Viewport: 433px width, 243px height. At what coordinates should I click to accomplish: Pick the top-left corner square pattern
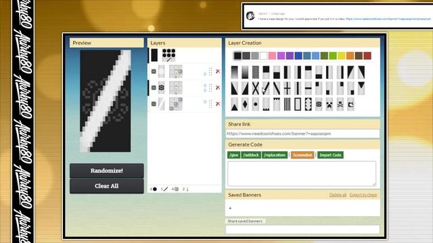pyautogui.click(x=319, y=88)
